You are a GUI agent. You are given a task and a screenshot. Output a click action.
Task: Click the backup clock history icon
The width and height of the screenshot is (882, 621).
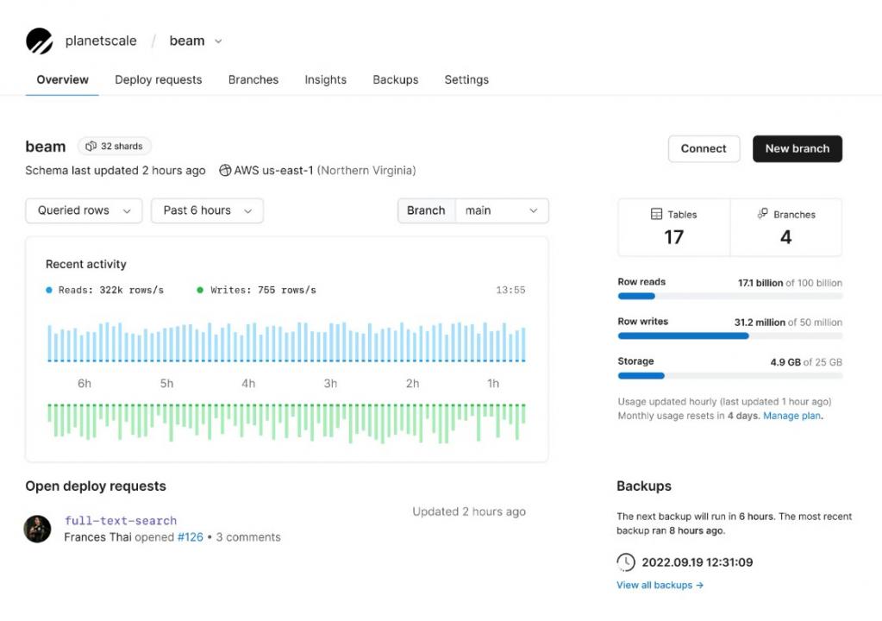point(626,562)
